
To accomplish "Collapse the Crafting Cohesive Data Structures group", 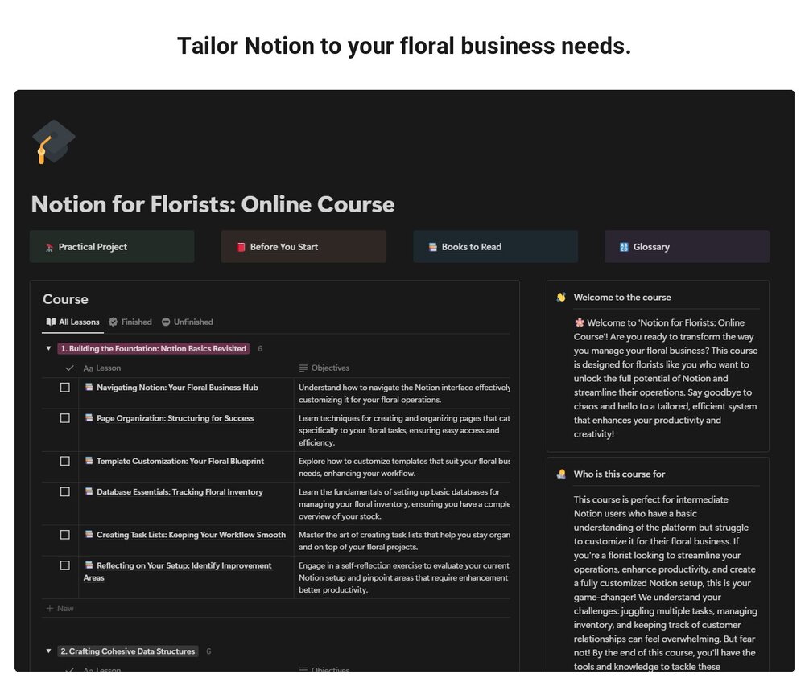I will point(48,651).
